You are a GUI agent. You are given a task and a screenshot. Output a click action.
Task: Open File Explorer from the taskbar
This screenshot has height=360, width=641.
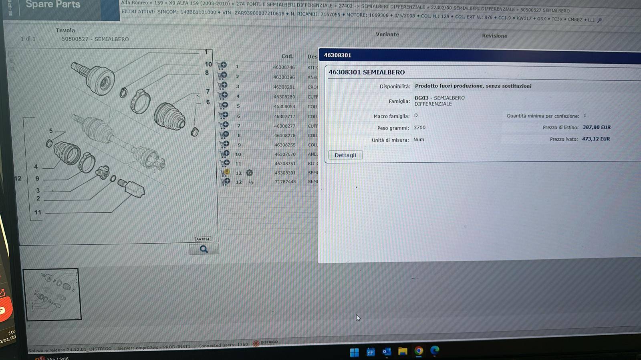point(403,351)
